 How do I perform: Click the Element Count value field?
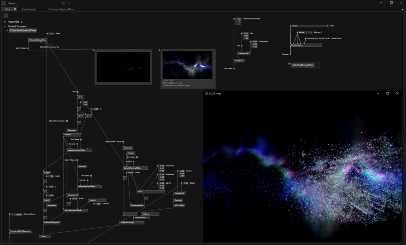click(x=17, y=215)
